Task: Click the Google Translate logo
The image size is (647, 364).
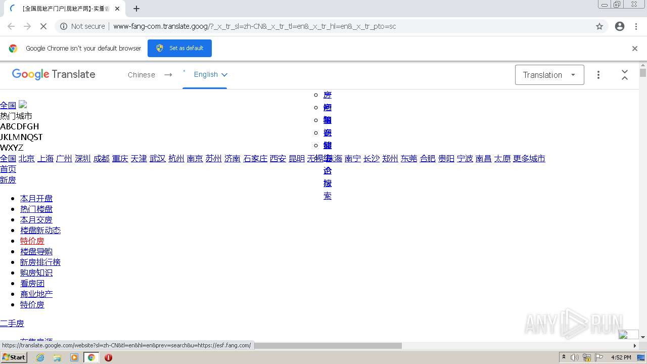Action: pos(54,74)
